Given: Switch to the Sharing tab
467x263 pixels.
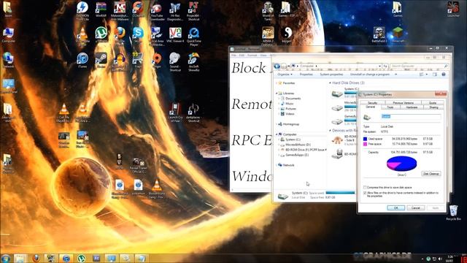Looking at the screenshot, I should (x=433, y=107).
